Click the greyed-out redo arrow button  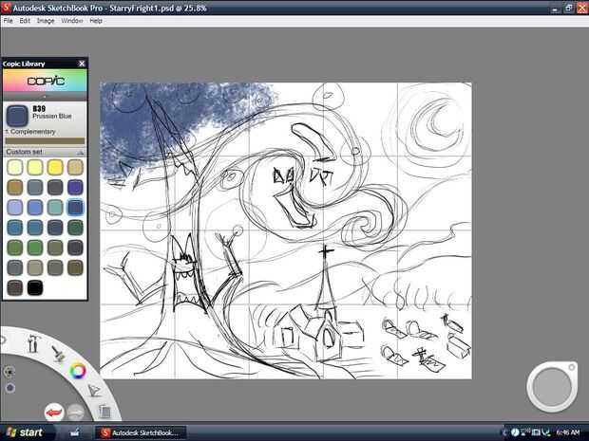coord(75,413)
